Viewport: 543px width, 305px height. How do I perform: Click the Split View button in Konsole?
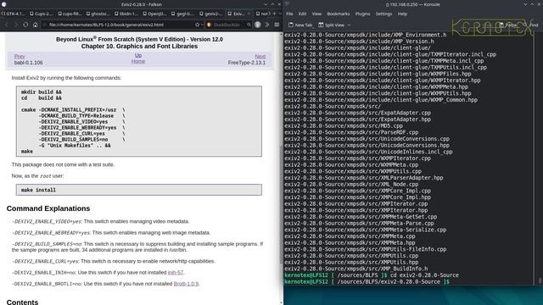(x=332, y=25)
